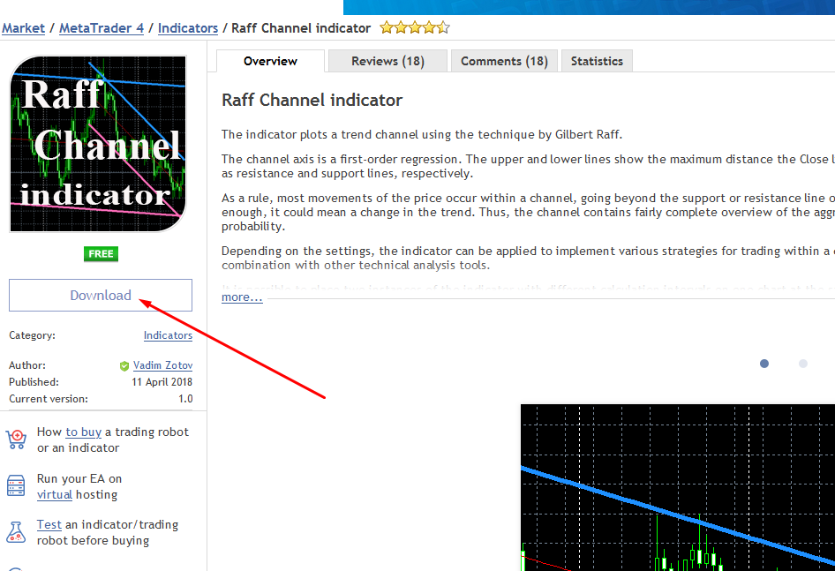Open the Indicators category link in the sidebar
The width and height of the screenshot is (835, 571).
tap(168, 335)
